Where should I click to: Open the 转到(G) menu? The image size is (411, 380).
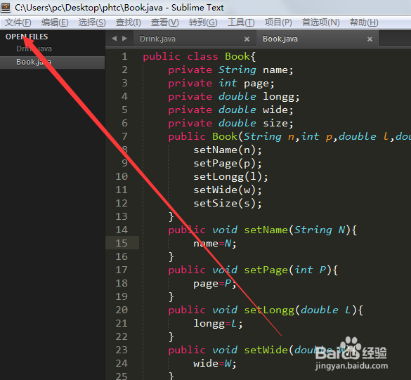click(x=203, y=22)
